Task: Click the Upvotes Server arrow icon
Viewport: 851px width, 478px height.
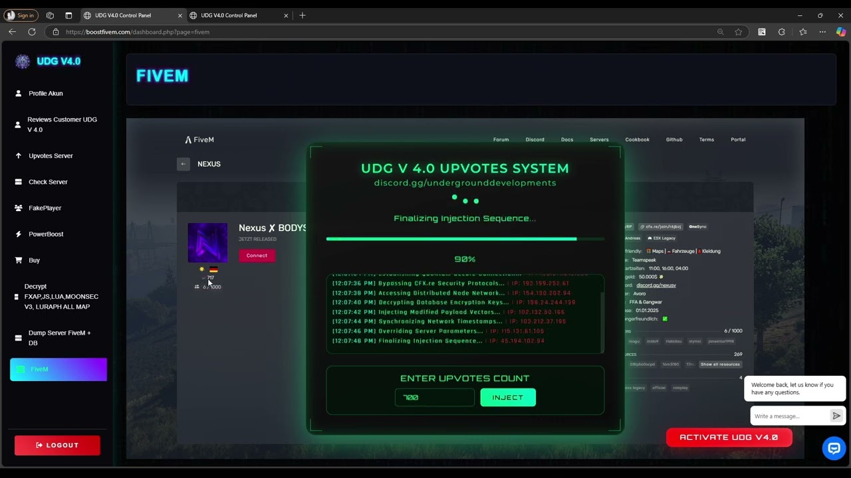Action: 19,156
